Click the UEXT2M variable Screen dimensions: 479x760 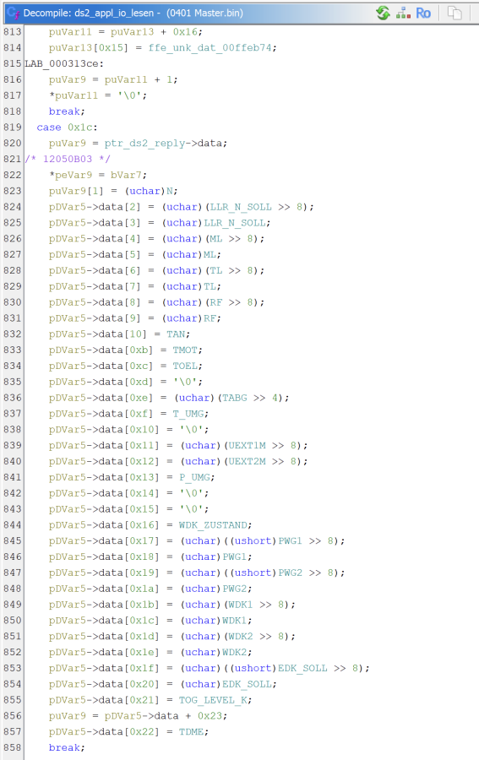tap(247, 461)
